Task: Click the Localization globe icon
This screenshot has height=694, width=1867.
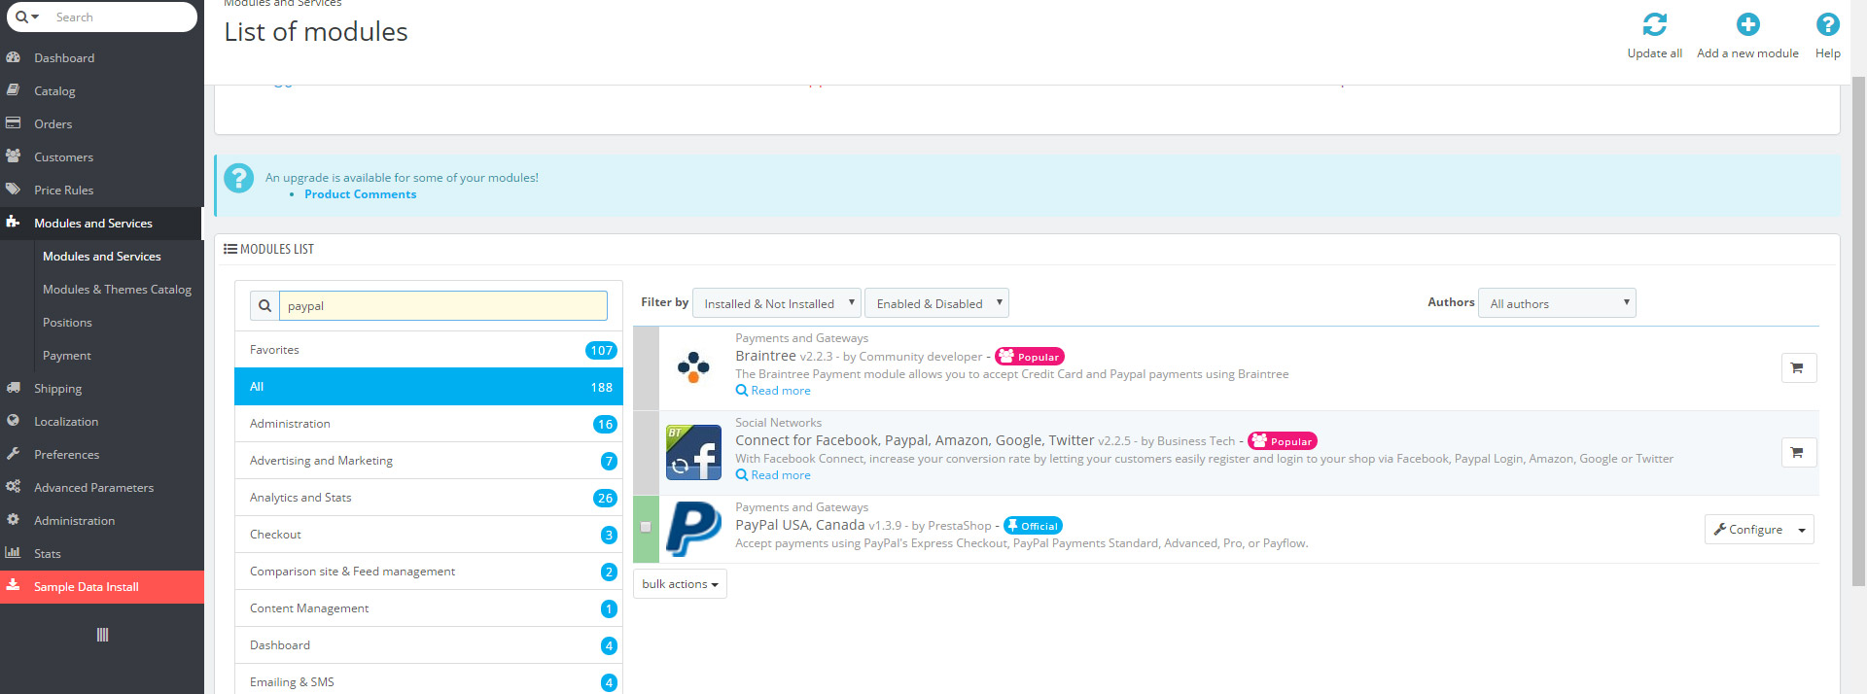Action: tap(14, 421)
